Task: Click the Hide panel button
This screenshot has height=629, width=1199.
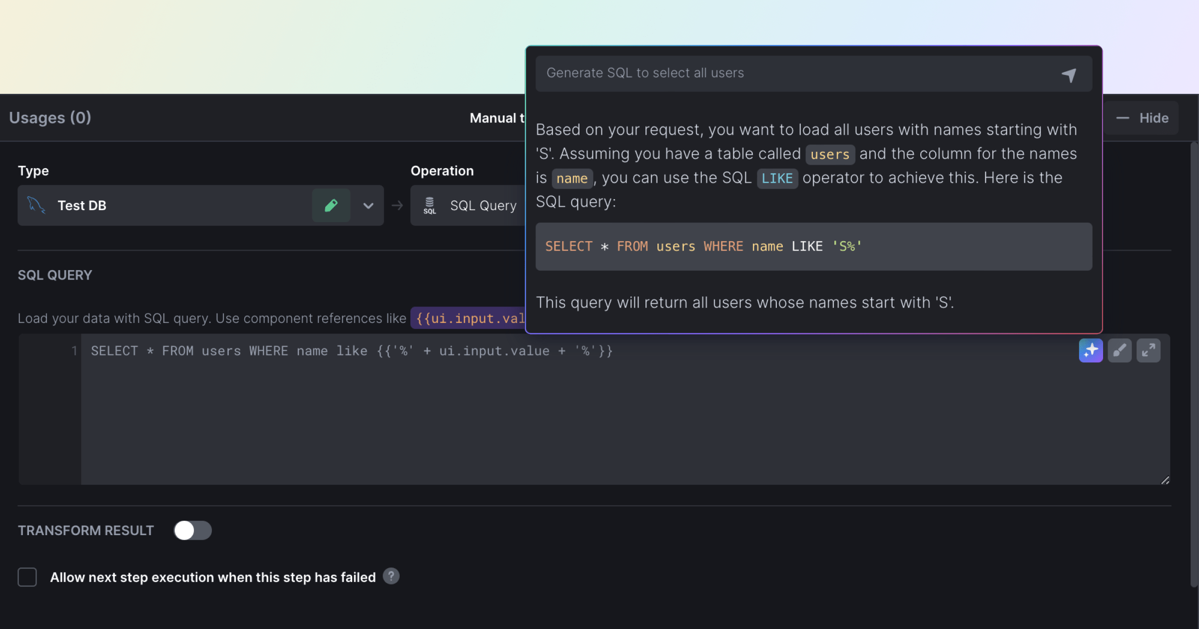Action: pos(1142,118)
